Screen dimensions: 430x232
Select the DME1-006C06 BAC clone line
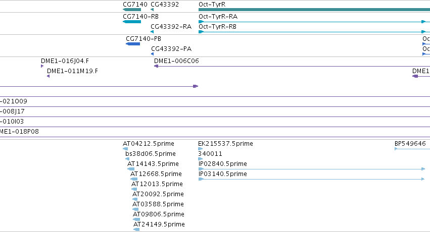(x=292, y=66)
